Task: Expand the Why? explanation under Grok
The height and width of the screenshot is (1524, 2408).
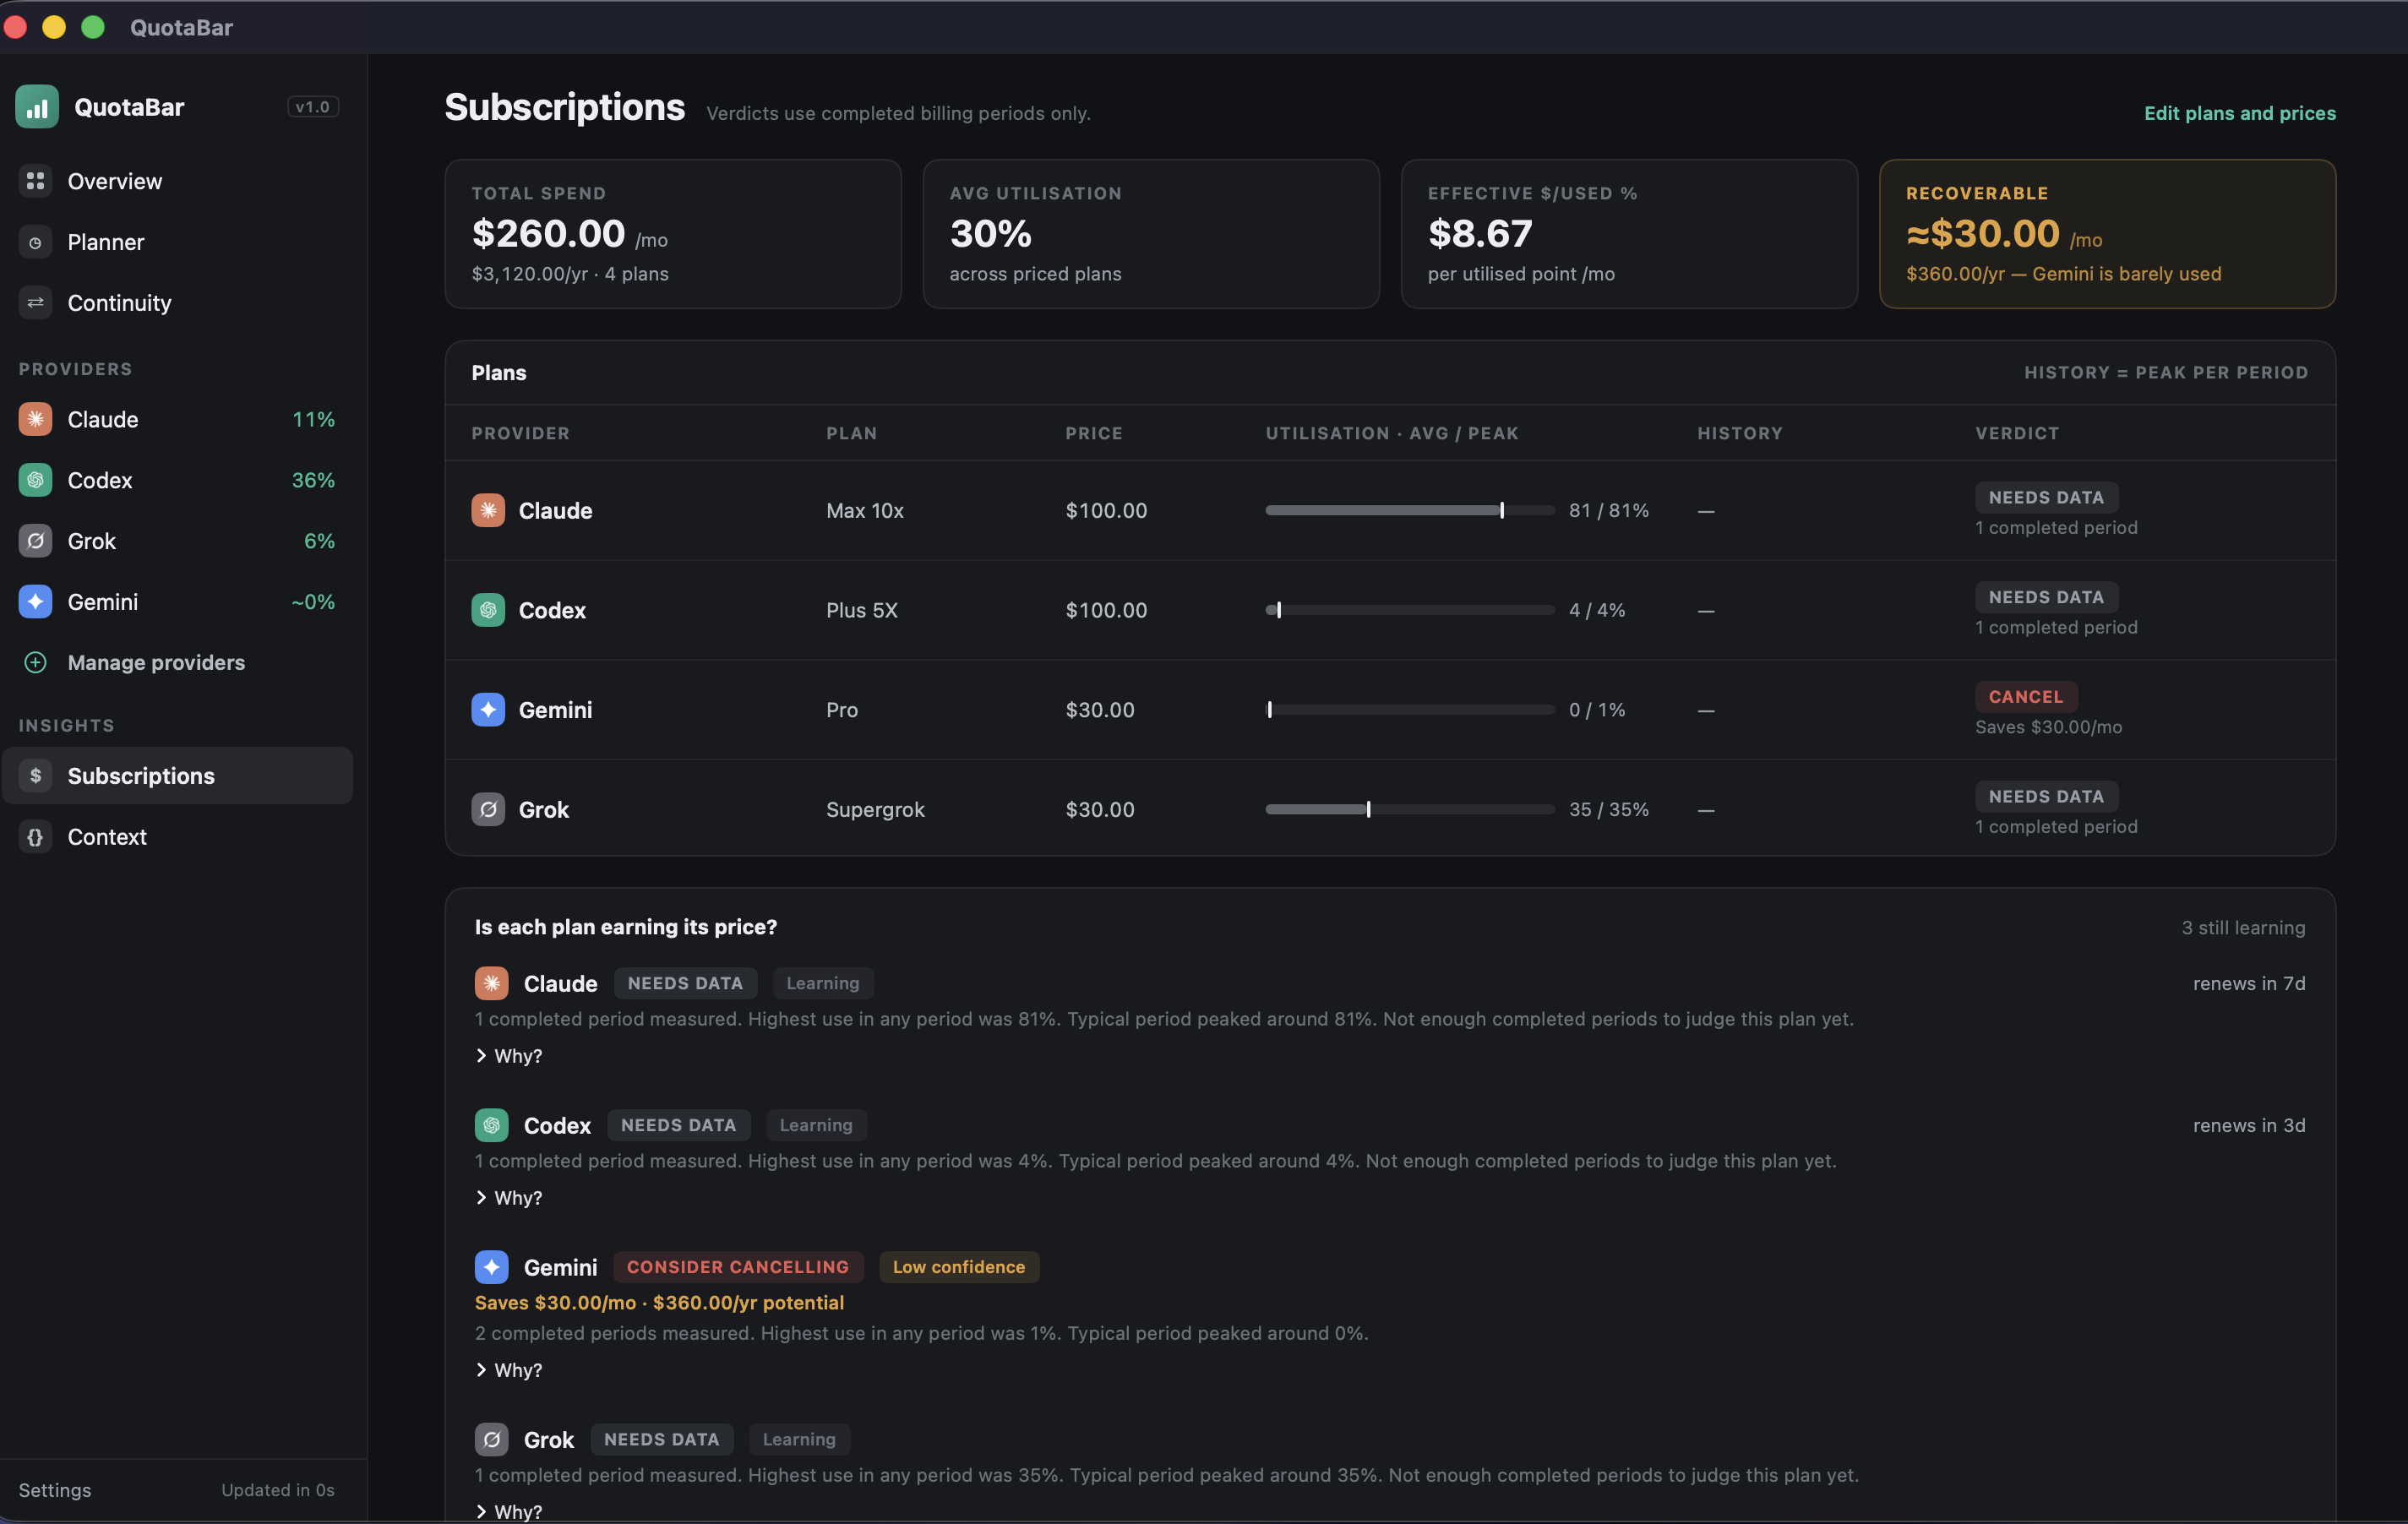Action: click(x=509, y=1511)
